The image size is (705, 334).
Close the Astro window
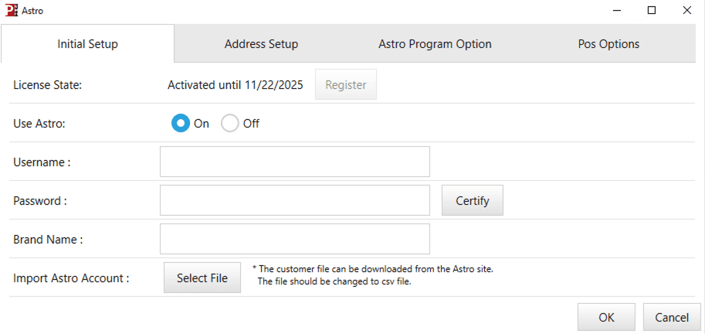[686, 10]
